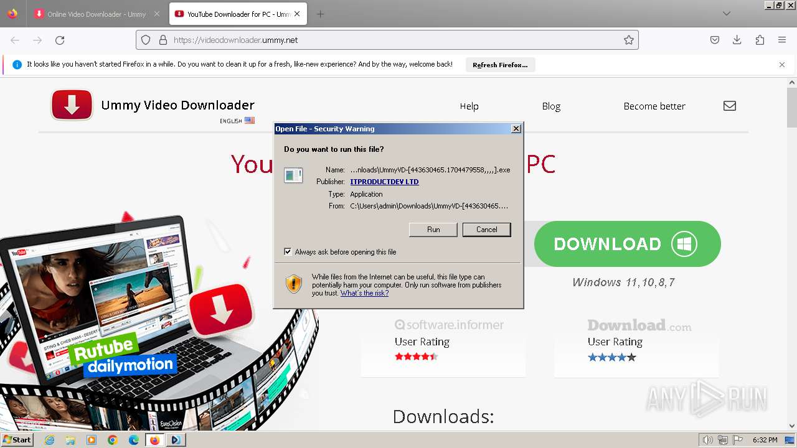Screen dimensions: 797x448
Task: Expand the list all tabs chevron
Action: 726,14
